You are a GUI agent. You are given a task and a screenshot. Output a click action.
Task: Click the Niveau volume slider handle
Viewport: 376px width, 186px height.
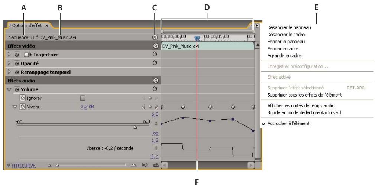135,127
